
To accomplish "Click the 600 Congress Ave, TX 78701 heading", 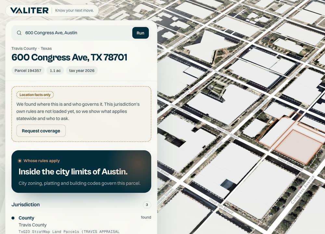I will point(69,58).
